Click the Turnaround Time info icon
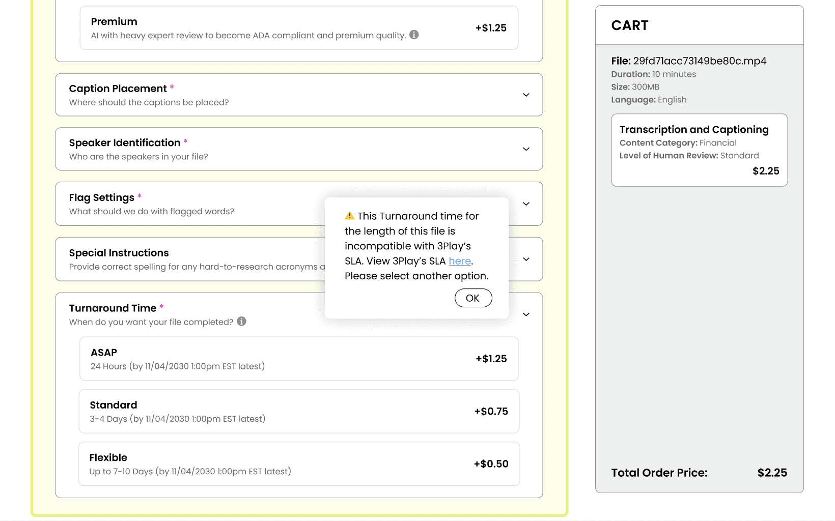Viewport: 835px width, 521px height. pos(242,321)
